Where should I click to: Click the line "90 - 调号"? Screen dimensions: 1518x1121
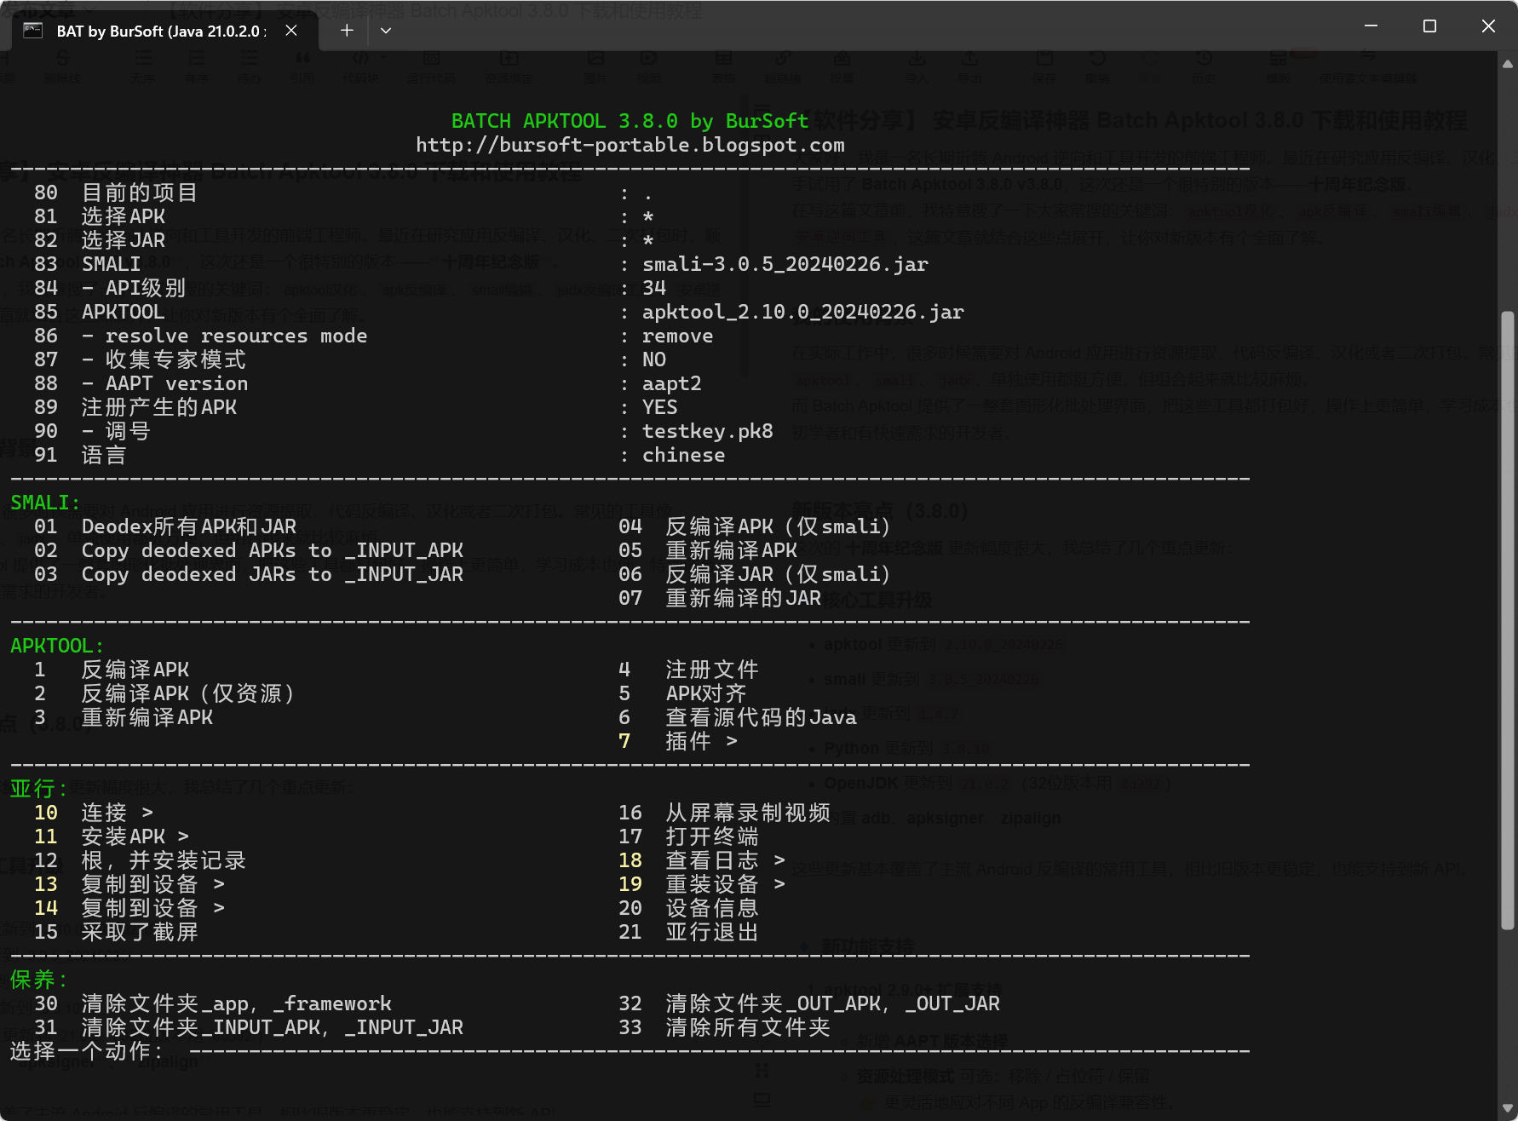click(x=92, y=431)
